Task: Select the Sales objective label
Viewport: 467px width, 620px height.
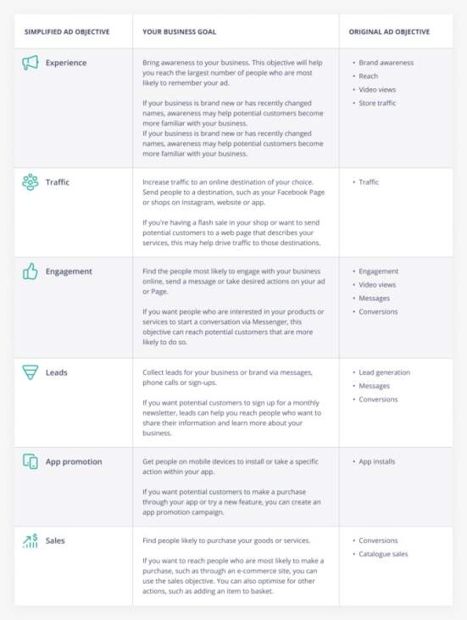Action: [x=55, y=540]
